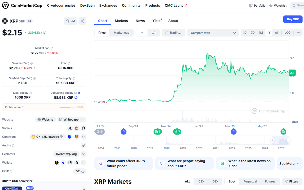
Task: Filter markets by CEX
Action: 201,181
